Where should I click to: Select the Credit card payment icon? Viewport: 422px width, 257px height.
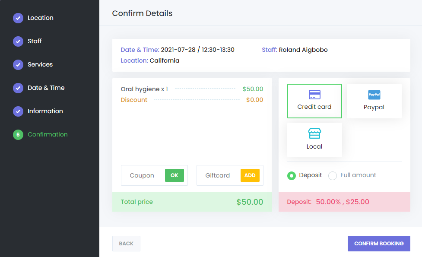314,95
